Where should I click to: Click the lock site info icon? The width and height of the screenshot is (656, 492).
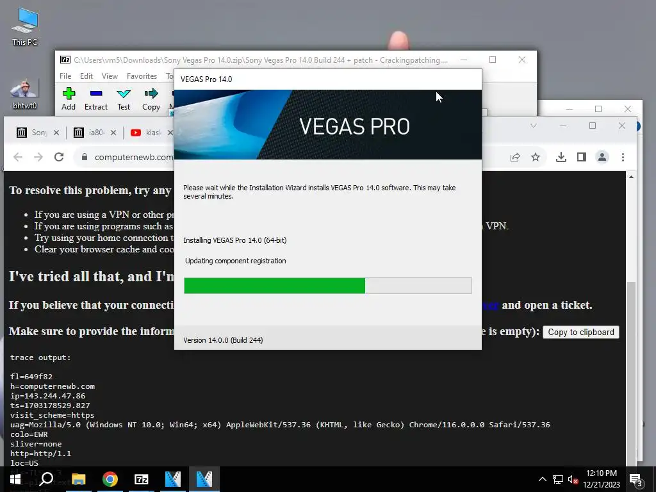coord(85,157)
